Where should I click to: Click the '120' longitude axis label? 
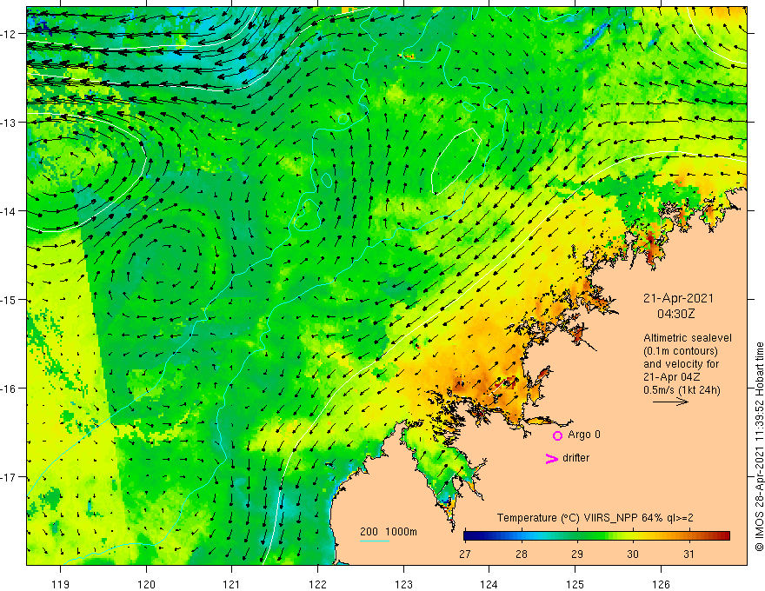point(146,584)
